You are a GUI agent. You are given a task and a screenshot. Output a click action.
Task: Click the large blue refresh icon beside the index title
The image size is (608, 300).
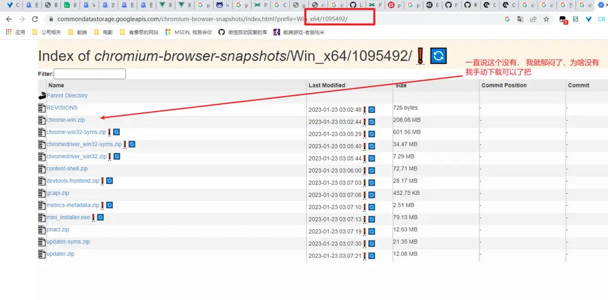pos(439,56)
